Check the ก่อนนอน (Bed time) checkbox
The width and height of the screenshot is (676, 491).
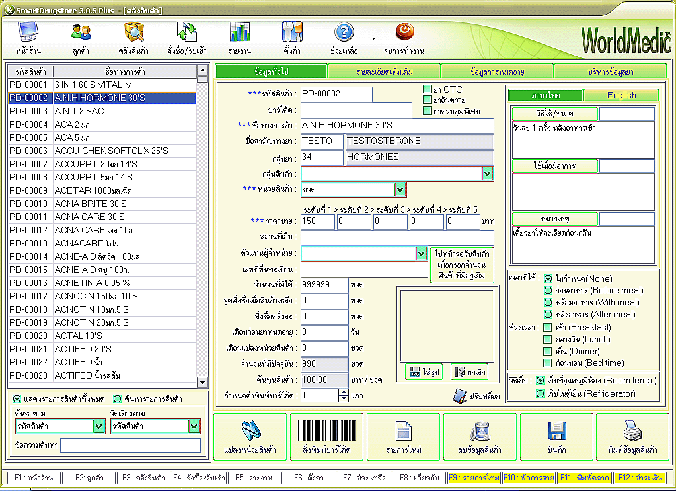coord(548,363)
